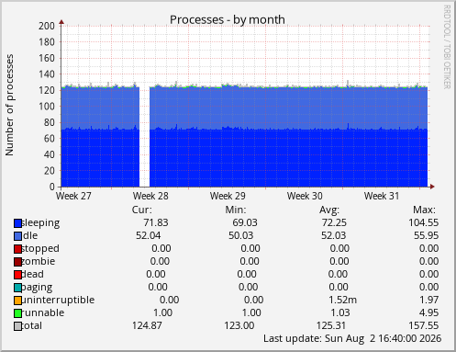Click the zombie legend color swatch
Image resolution: width=456 pixels, height=352 pixels.
coord(17,262)
